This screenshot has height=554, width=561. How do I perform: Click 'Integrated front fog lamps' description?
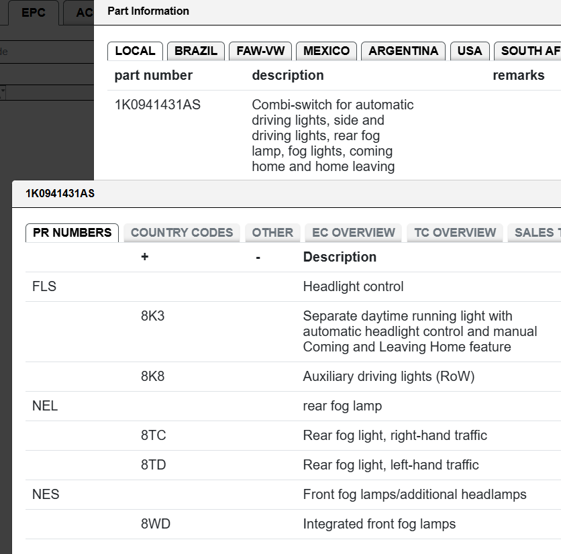(379, 524)
